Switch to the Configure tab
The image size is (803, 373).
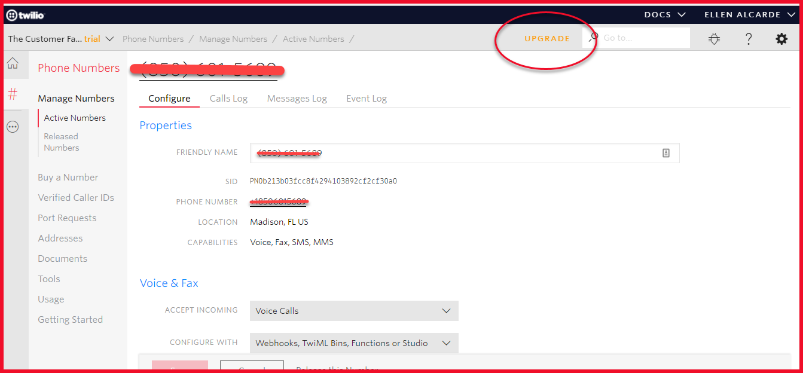pyautogui.click(x=169, y=99)
